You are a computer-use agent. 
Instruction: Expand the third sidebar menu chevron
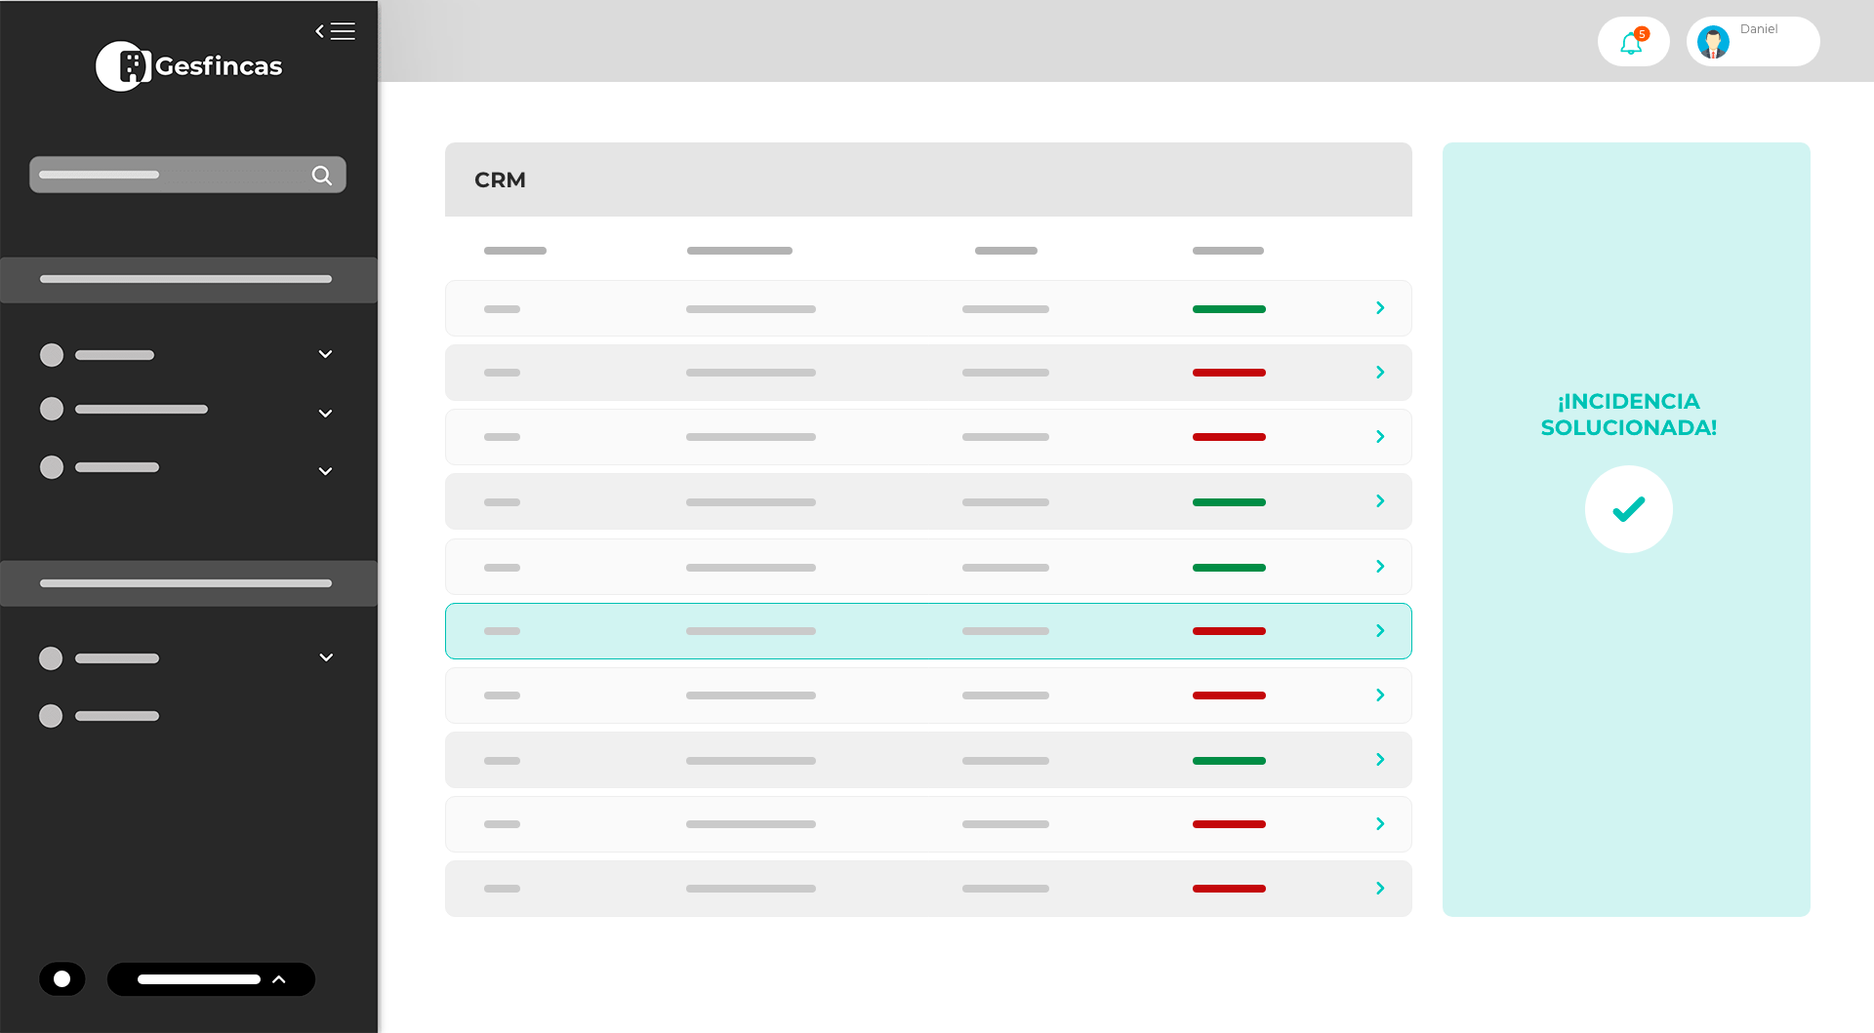pos(325,471)
